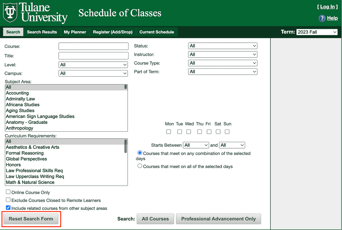Select Math & Natural Science requirement
342x230 pixels.
coord(65,182)
